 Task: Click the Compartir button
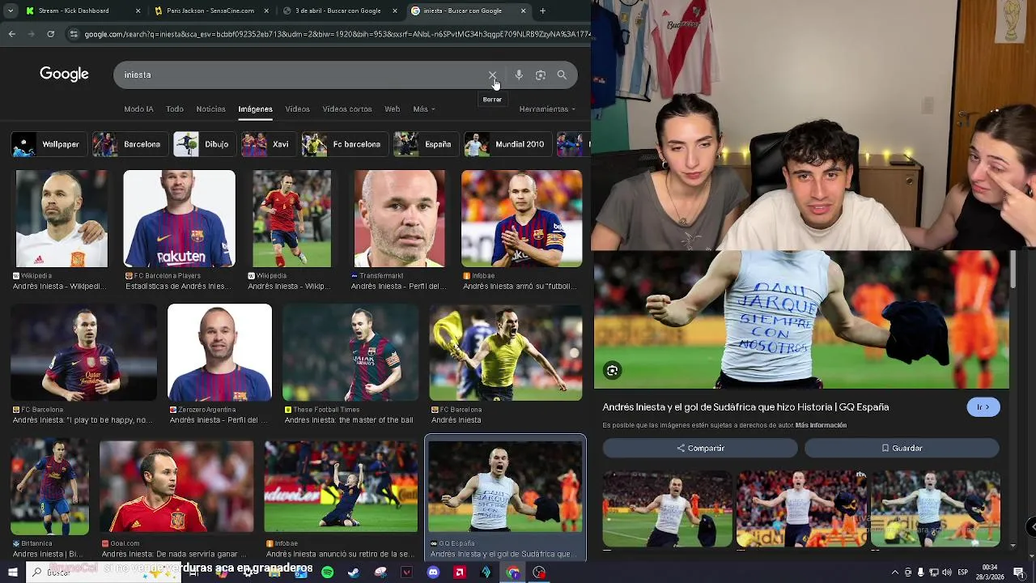coord(700,448)
